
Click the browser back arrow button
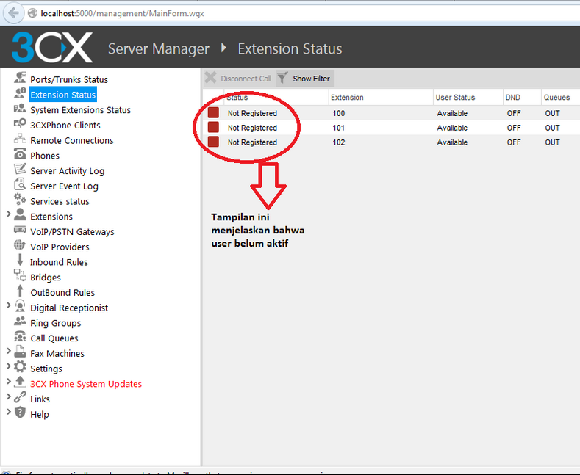(x=13, y=13)
